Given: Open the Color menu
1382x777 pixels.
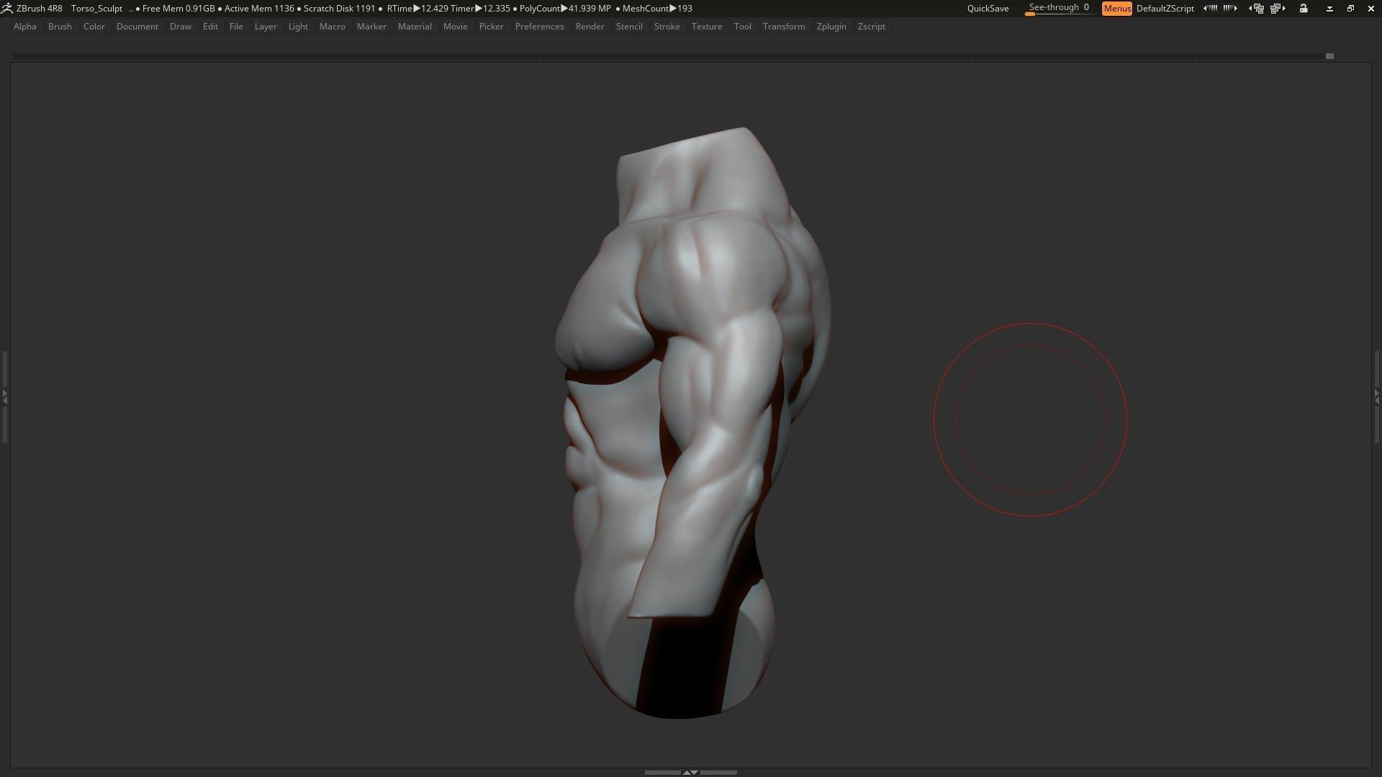Looking at the screenshot, I should 94,27.
